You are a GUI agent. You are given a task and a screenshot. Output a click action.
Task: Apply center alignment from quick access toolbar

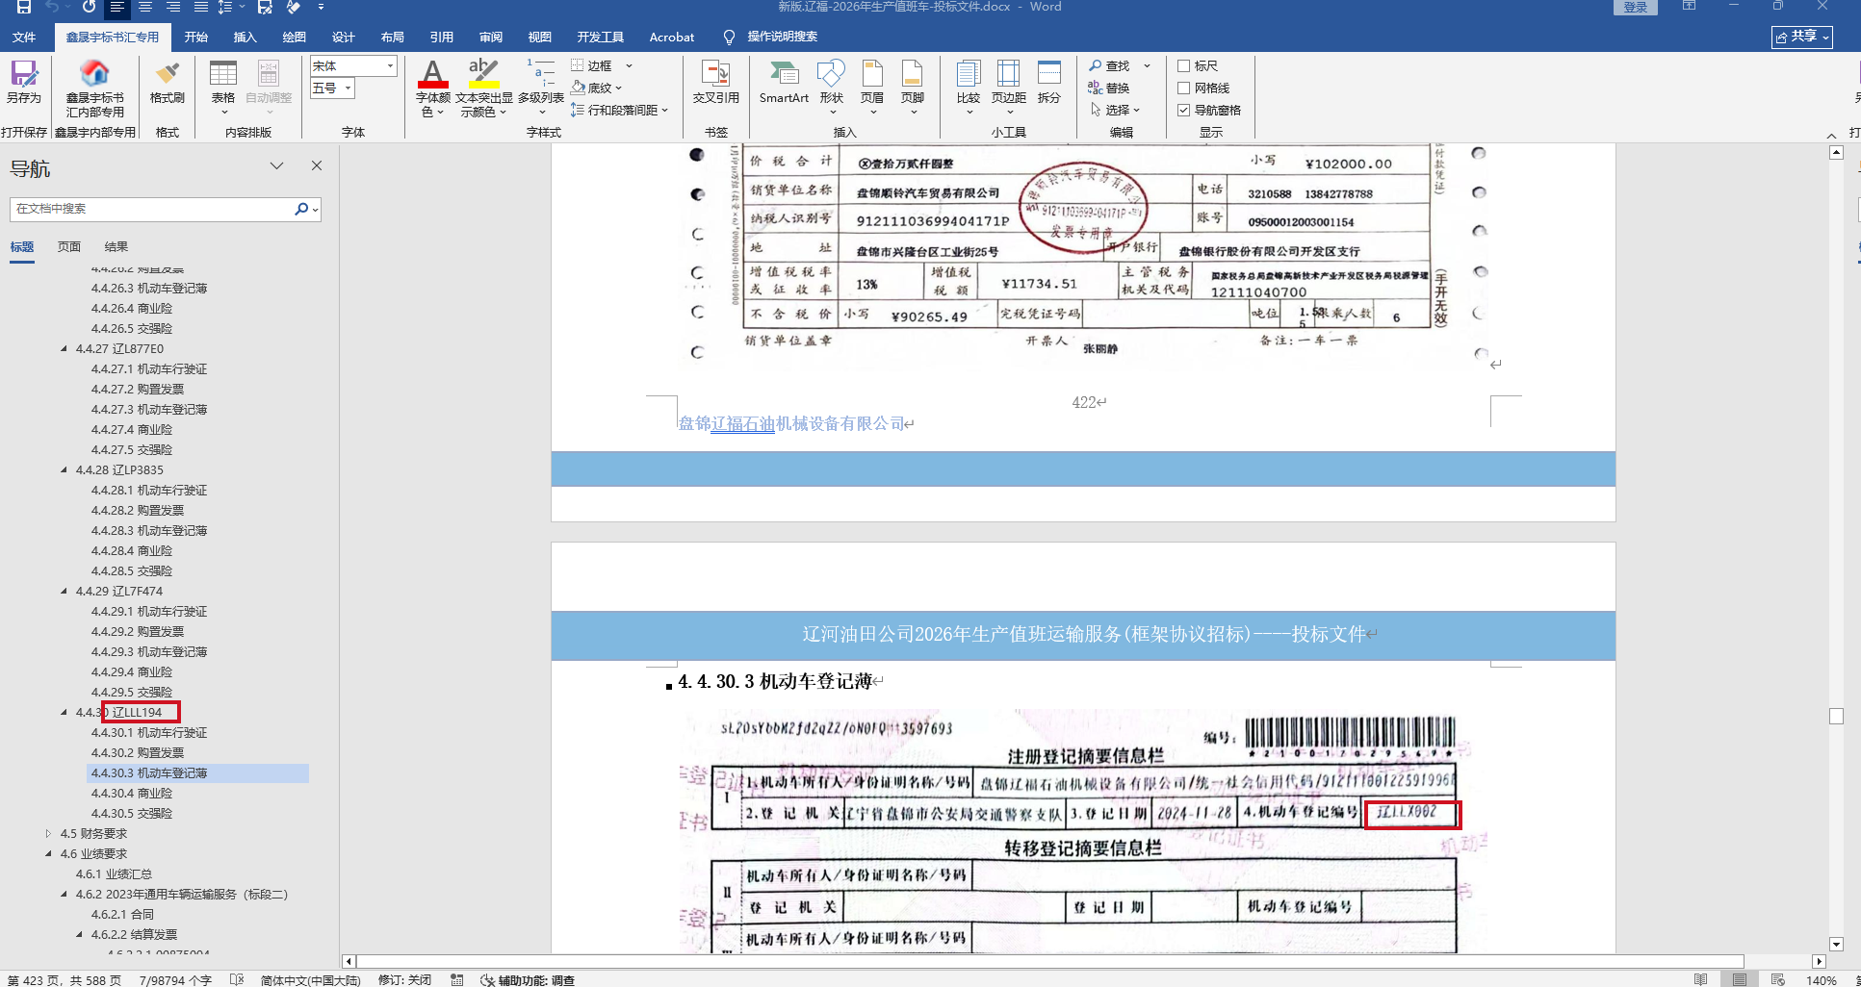point(145,7)
